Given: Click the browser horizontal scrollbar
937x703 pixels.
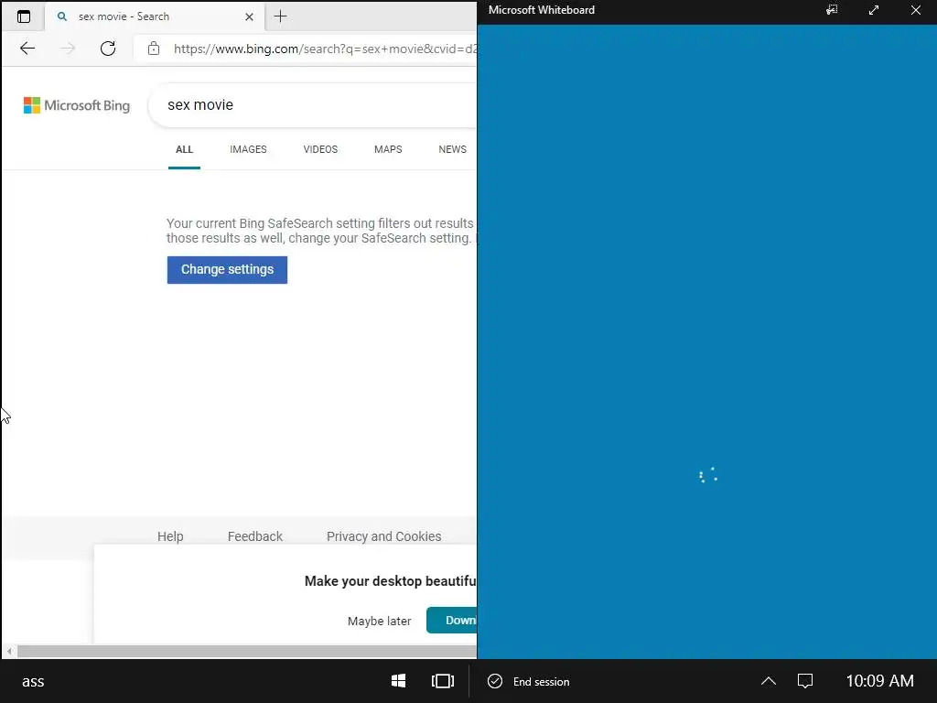Looking at the screenshot, I should [x=247, y=651].
